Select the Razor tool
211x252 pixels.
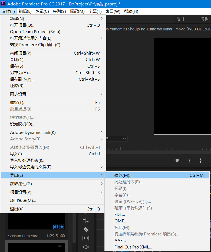pyautogui.click(x=86, y=229)
